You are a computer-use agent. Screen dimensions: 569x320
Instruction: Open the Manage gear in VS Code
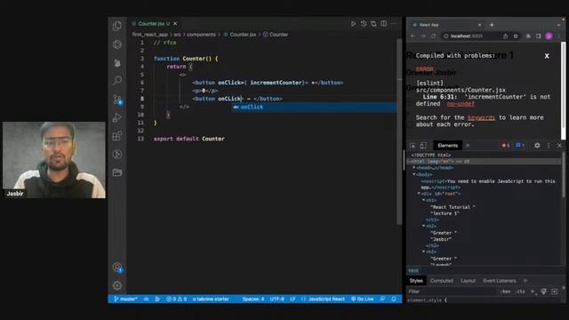click(x=116, y=286)
